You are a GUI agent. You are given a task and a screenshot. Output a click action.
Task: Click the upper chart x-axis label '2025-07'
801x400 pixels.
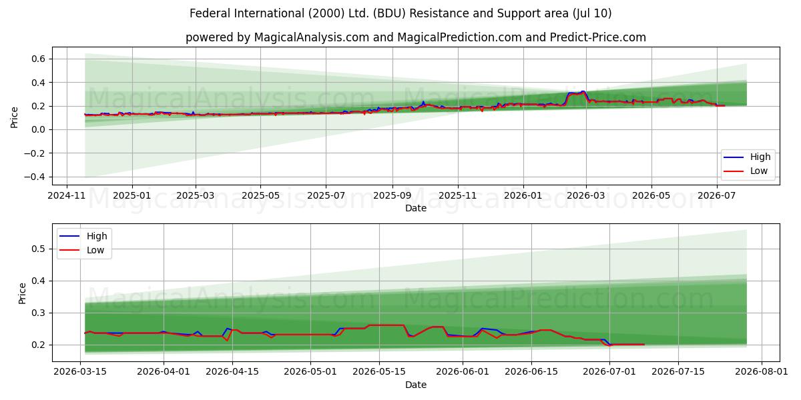coord(326,196)
